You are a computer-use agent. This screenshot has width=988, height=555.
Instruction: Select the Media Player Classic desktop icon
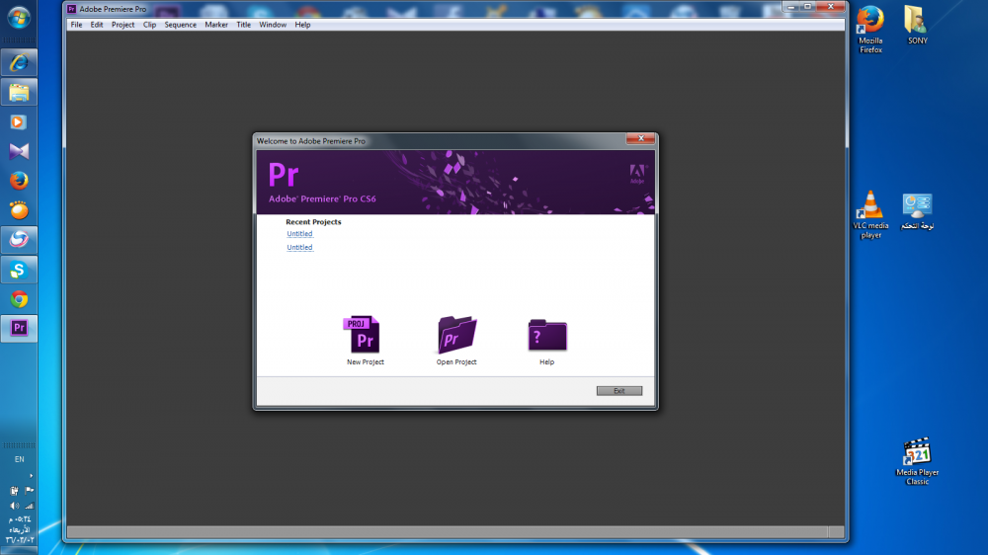918,454
